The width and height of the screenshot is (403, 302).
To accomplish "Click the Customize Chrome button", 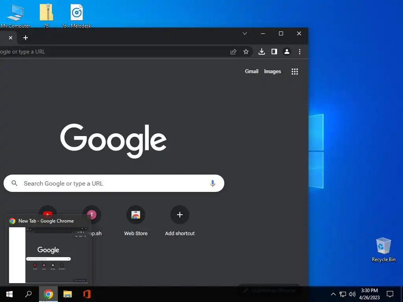I will coord(269,291).
